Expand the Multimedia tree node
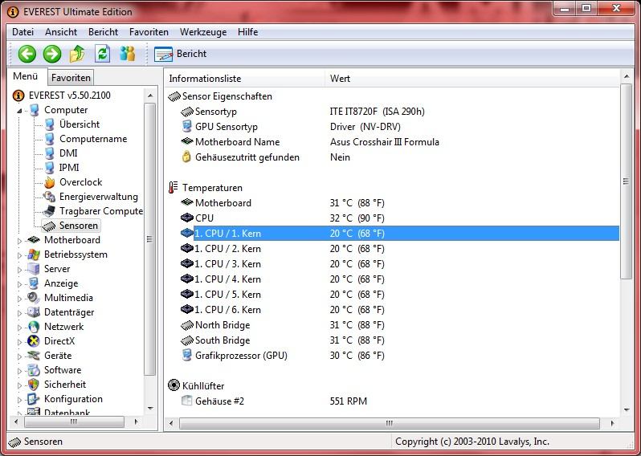Screen dimensions: 641x456 coord(19,299)
